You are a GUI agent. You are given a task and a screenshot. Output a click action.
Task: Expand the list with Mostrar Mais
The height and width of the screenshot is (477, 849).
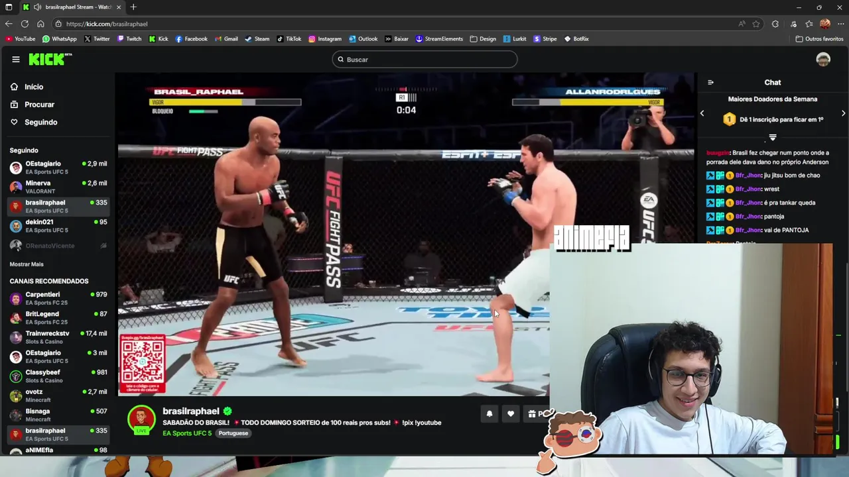[x=27, y=264]
